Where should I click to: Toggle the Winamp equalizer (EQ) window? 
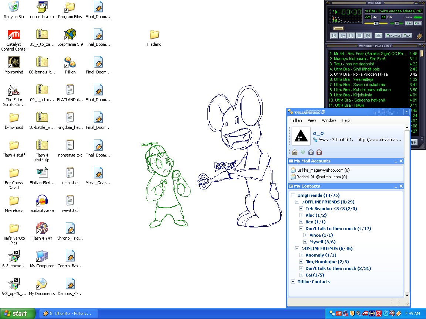409,23
